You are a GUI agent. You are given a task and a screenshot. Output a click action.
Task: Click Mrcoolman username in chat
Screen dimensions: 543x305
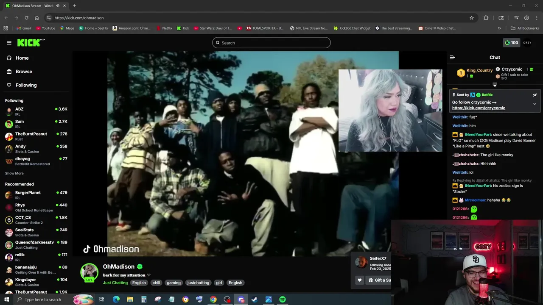[x=475, y=200]
